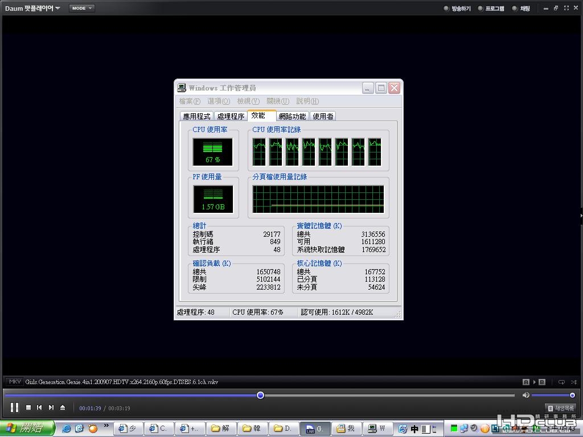This screenshot has height=437, width=583.
Task: Open 檢視(V) menu in Task Manager
Action: click(248, 101)
